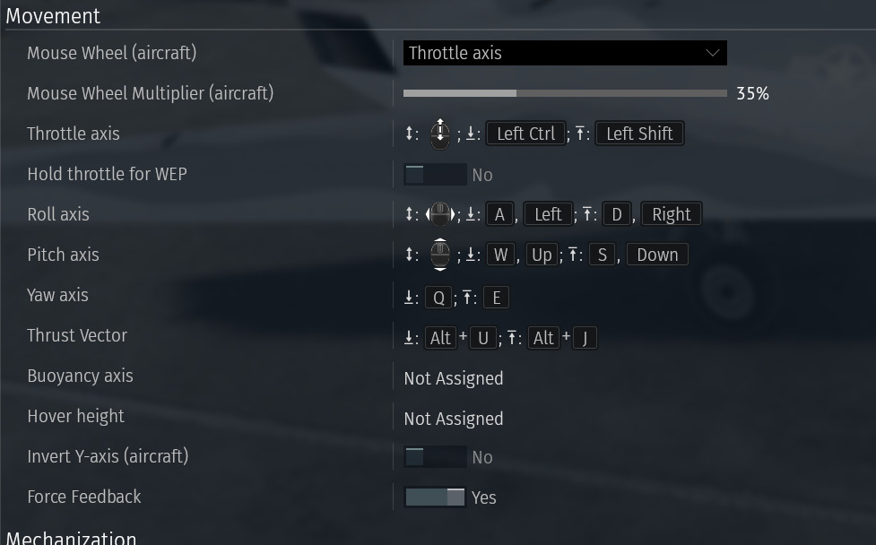Click the Down key binding on Pitch axis
Viewport: 876px width, 545px height.
click(657, 255)
